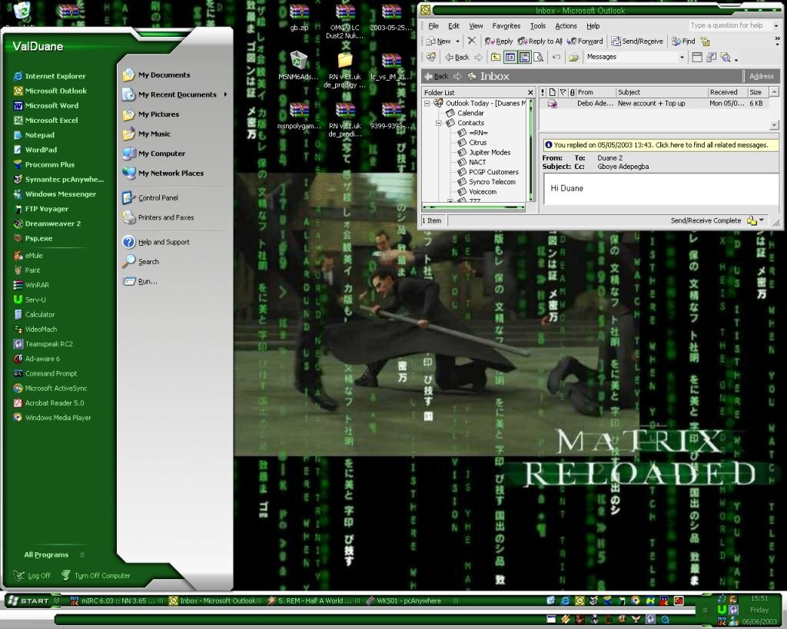
Task: Open the Help menu in Outlook
Action: pyautogui.click(x=593, y=26)
